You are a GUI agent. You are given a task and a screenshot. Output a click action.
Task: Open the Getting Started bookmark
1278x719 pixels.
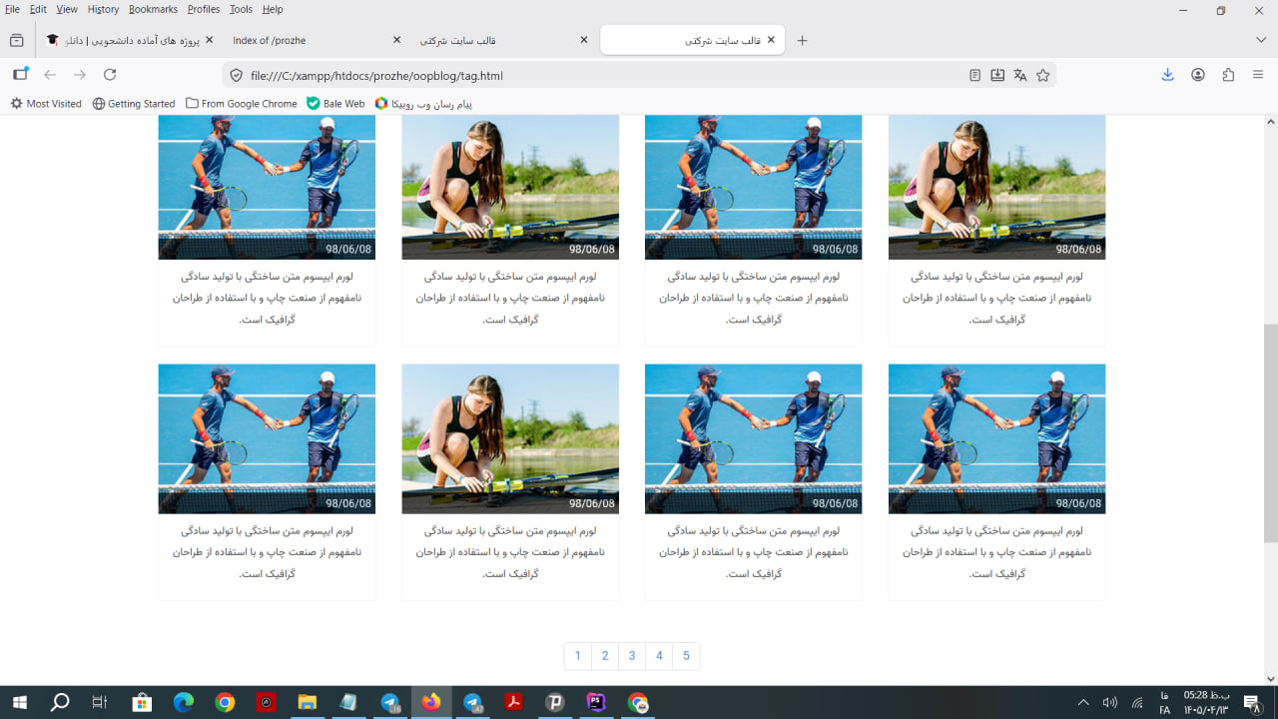click(134, 104)
